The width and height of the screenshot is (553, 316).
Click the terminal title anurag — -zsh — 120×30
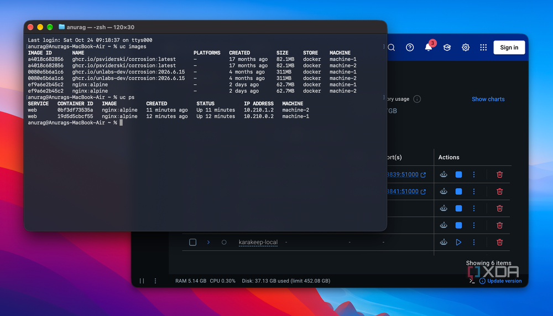pyautogui.click(x=101, y=27)
